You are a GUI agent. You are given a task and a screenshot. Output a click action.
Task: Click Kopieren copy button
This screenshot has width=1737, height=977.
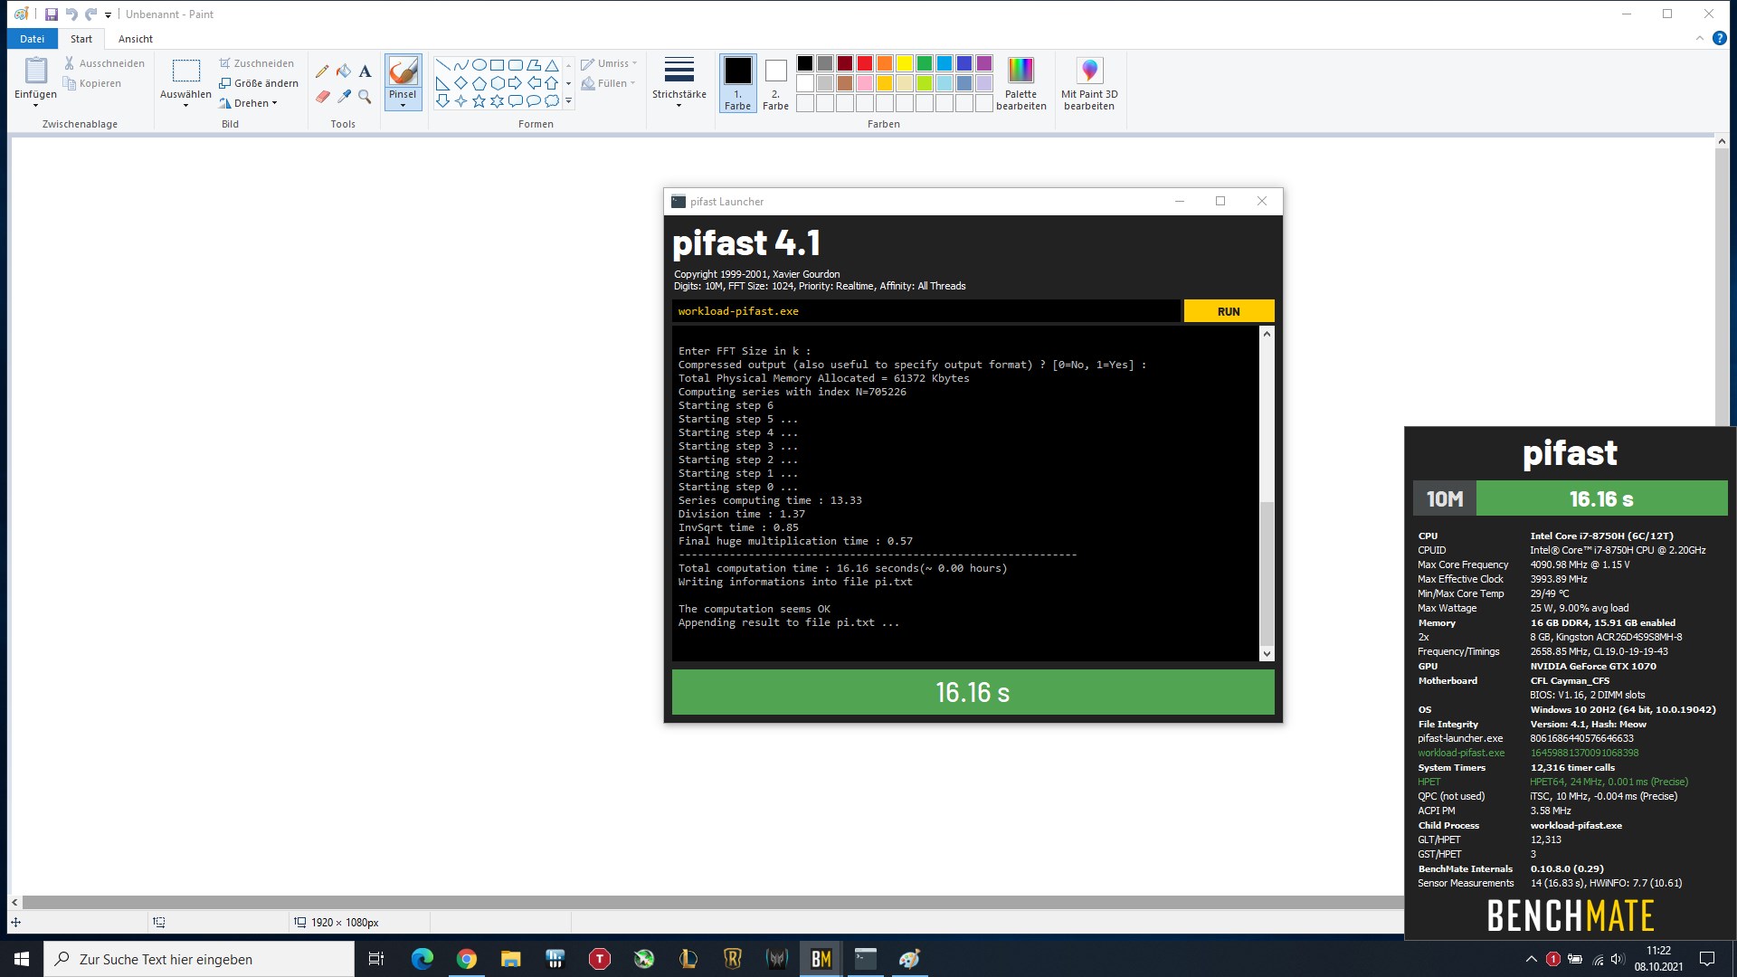[91, 83]
